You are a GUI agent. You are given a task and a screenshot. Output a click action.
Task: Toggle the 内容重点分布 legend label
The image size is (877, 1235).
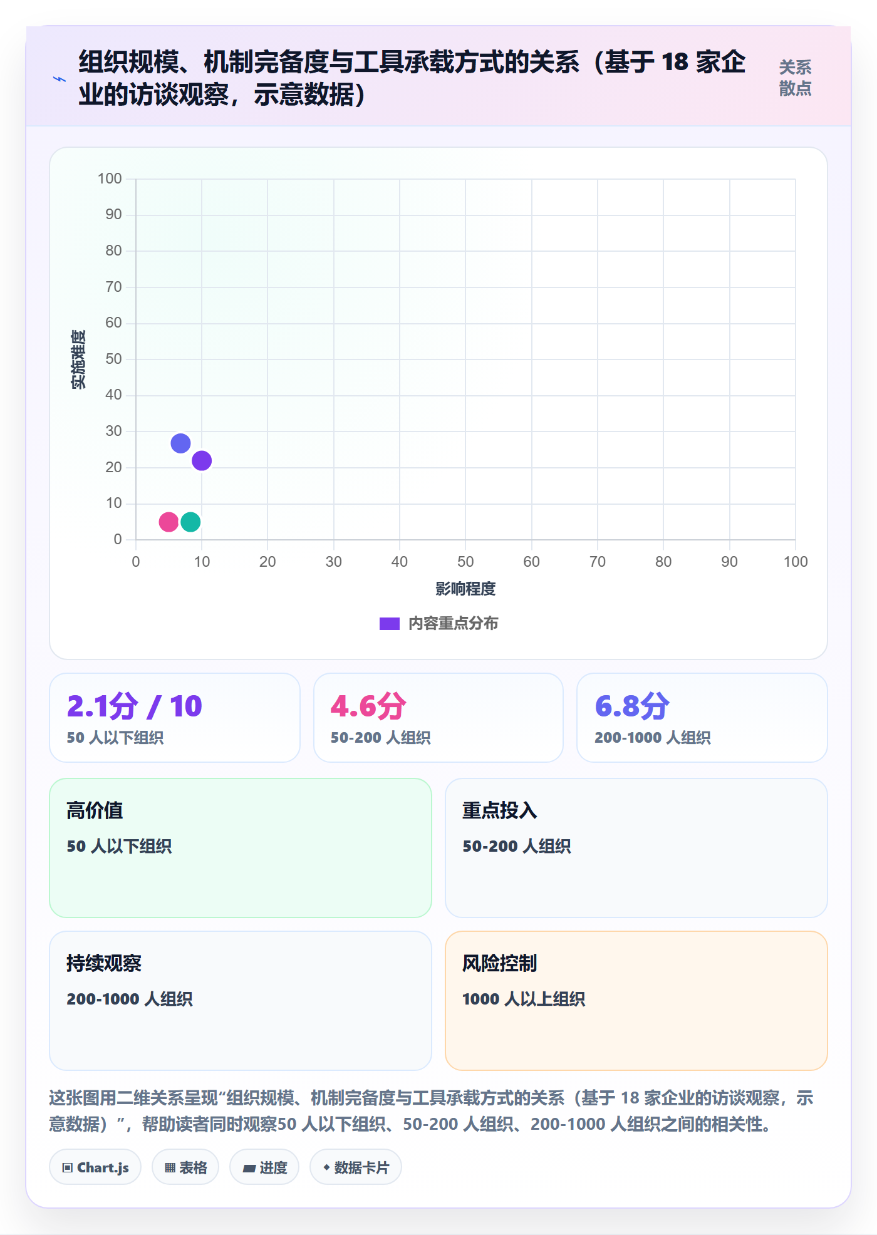[454, 624]
